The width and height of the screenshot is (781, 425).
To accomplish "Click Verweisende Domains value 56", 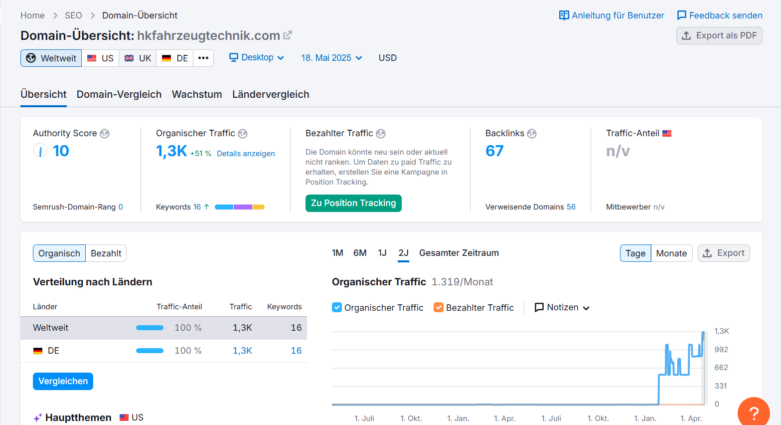I will (571, 207).
